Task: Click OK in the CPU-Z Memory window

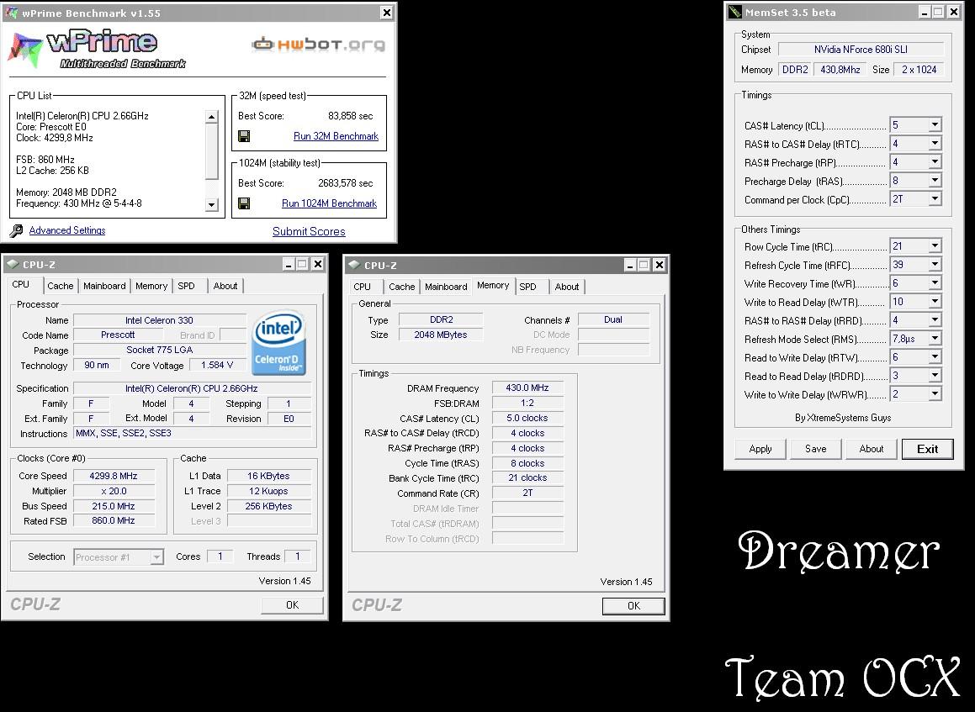Action: pyautogui.click(x=633, y=606)
